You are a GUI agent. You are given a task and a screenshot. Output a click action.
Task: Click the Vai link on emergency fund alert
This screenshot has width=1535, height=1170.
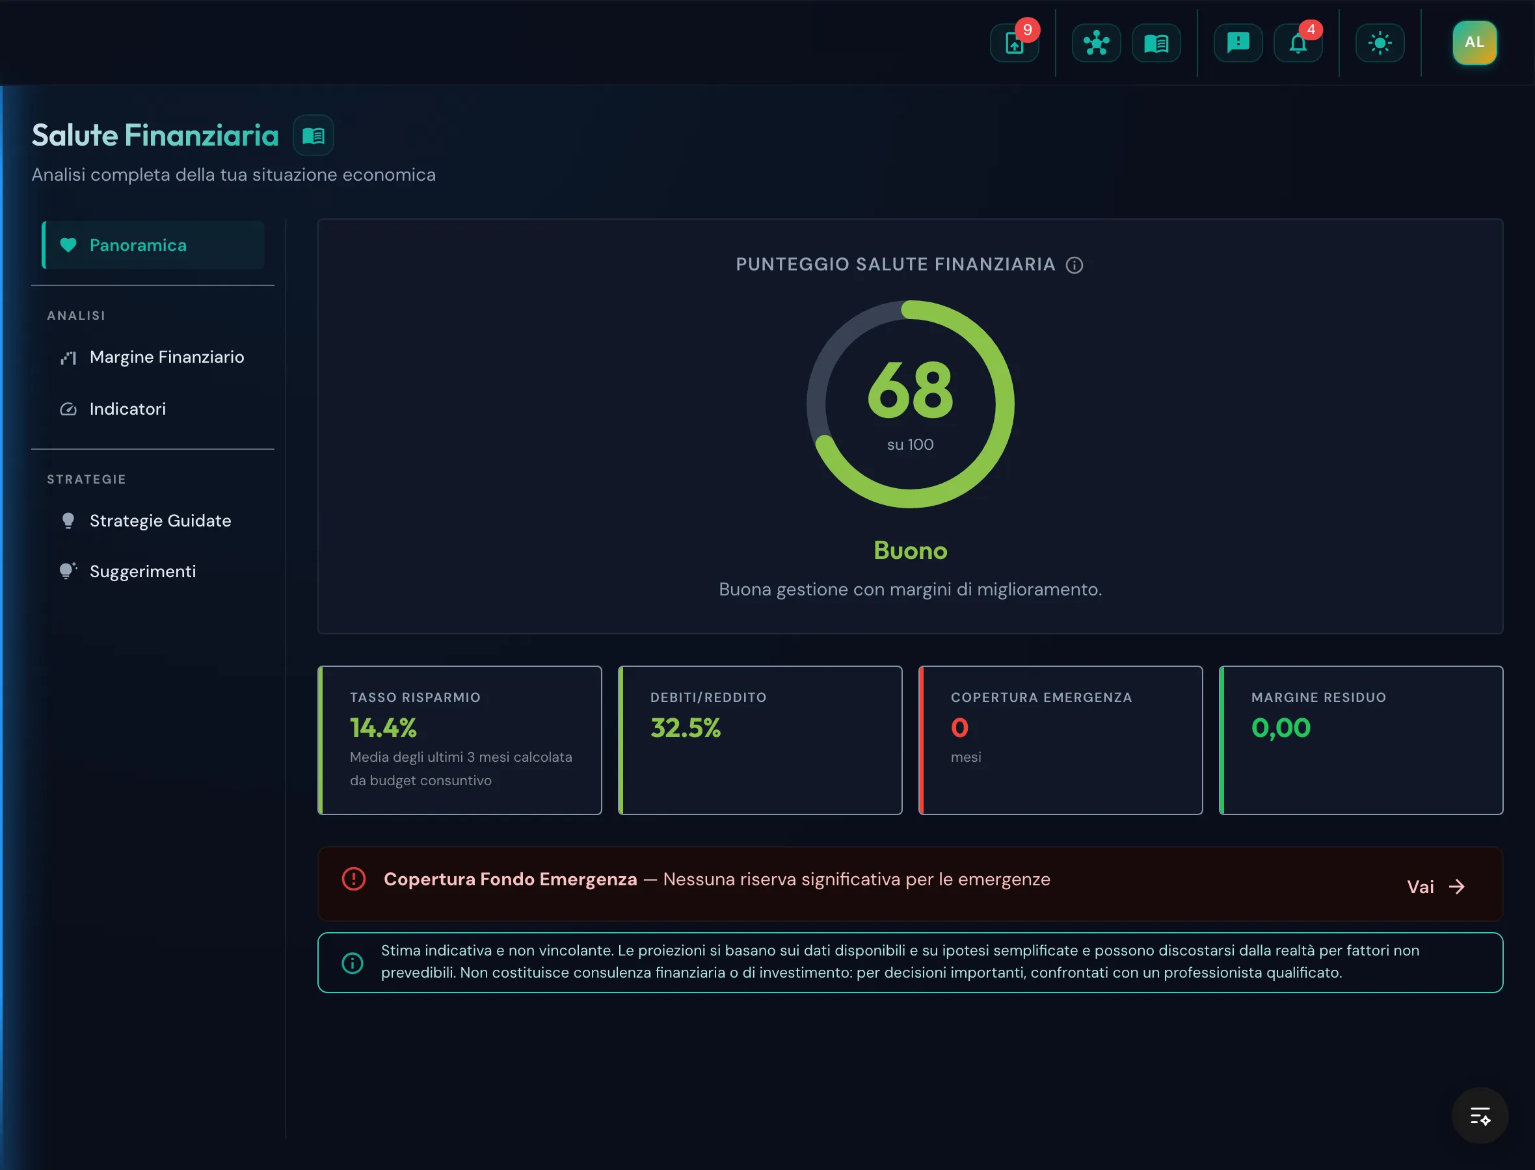click(x=1436, y=887)
